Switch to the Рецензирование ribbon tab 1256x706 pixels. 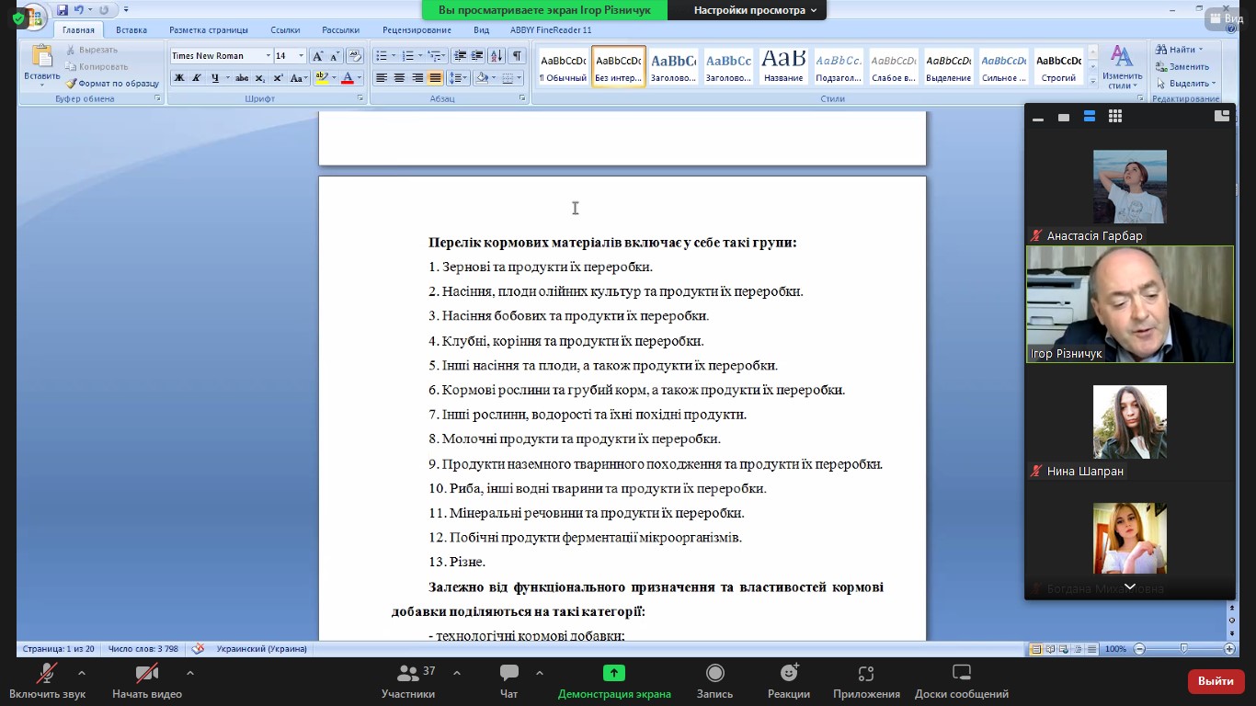point(417,30)
